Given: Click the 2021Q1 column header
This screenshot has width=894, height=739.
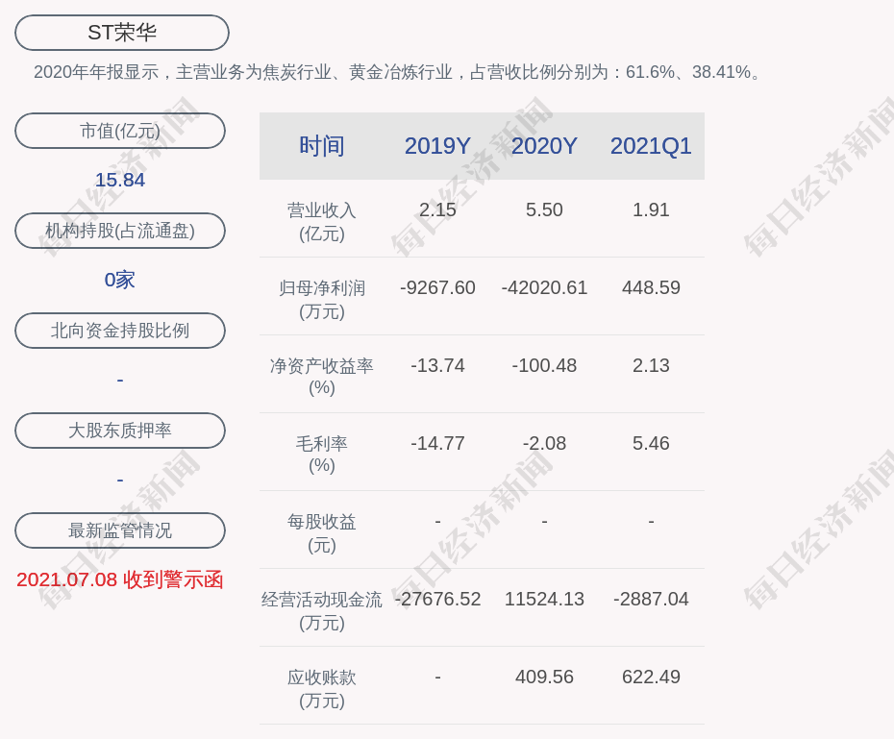Looking at the screenshot, I should click(651, 146).
